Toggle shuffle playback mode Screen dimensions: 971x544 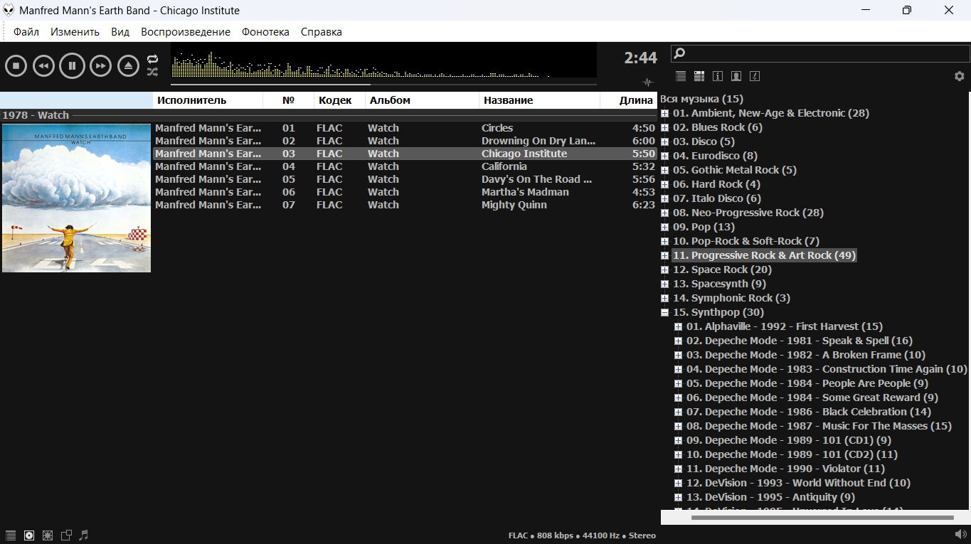click(x=152, y=72)
